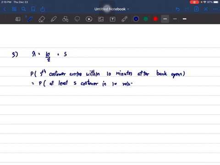Undo the last stroke
Screen dimensions: 220x165
point(177,9)
